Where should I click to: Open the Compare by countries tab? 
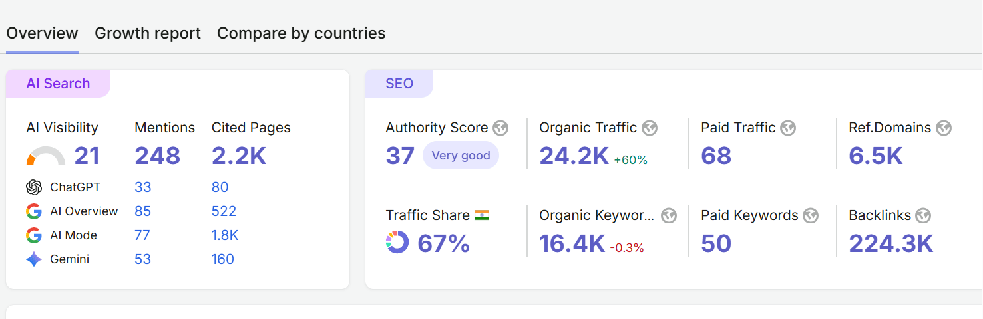[x=301, y=33]
